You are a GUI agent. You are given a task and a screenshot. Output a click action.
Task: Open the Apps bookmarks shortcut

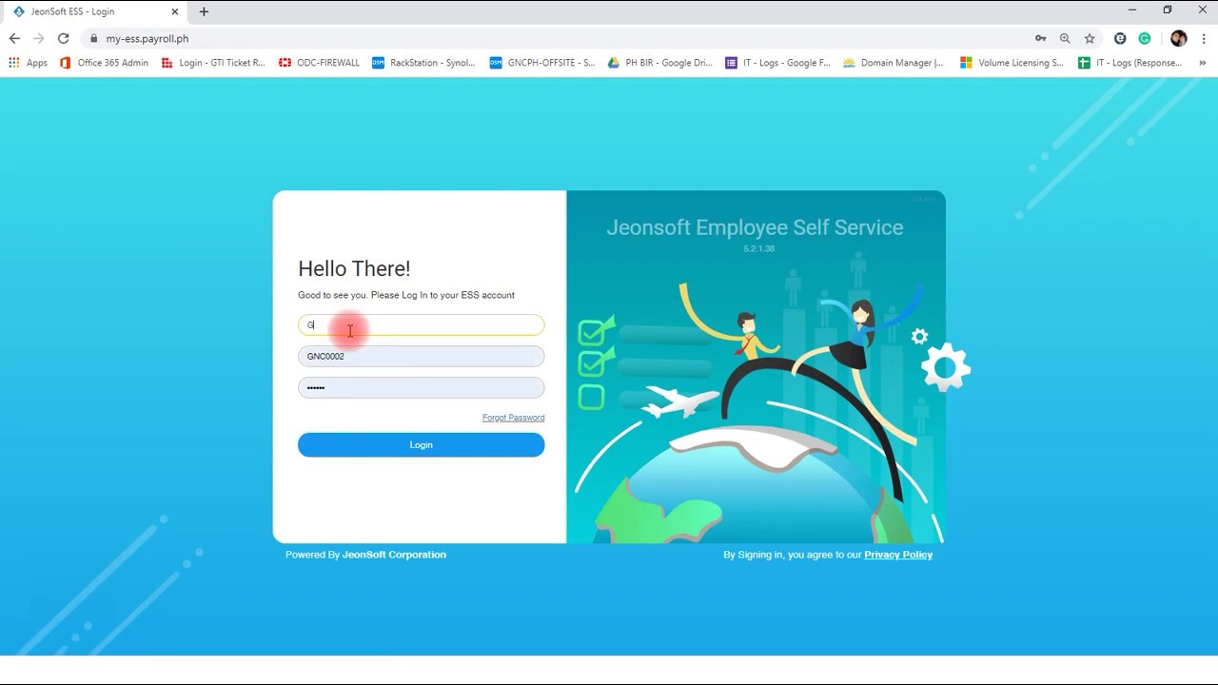(28, 63)
